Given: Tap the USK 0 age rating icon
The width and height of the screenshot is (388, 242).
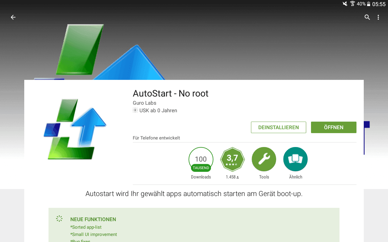Looking at the screenshot, I should pos(135,110).
